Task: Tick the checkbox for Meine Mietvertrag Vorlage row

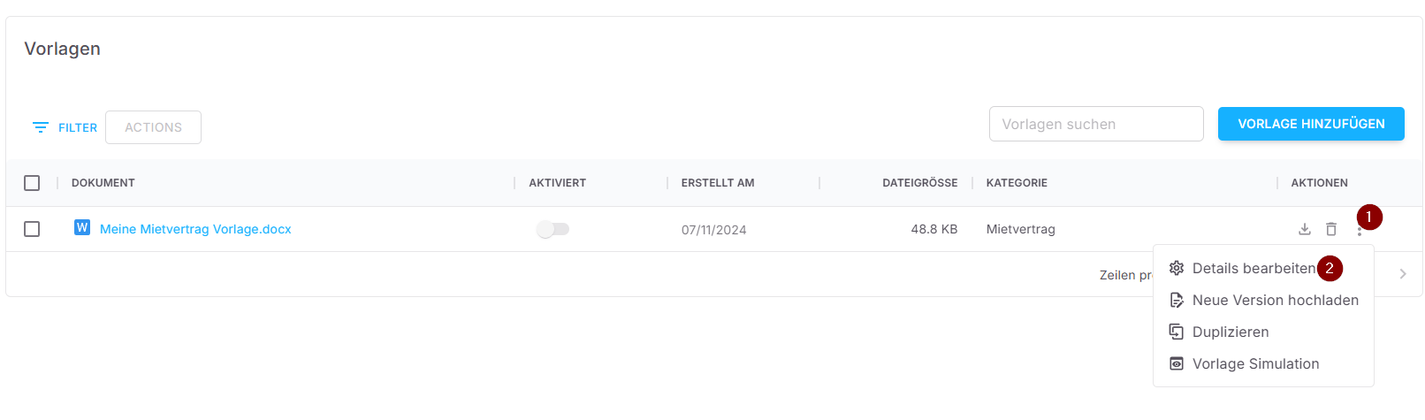Action: [x=32, y=229]
